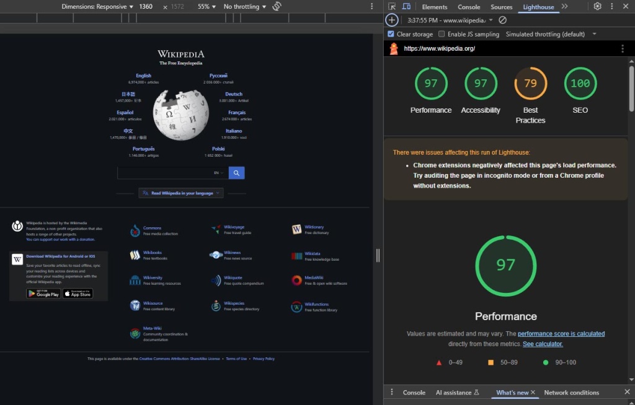Click the Accessibility 97 score gauge
The width and height of the screenshot is (635, 405).
[481, 84]
